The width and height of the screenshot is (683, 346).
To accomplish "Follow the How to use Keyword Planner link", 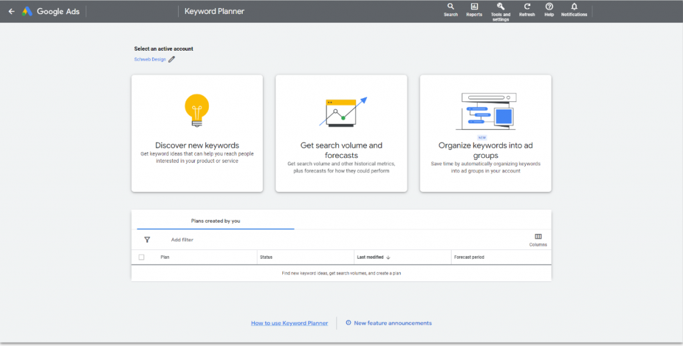I will point(289,323).
